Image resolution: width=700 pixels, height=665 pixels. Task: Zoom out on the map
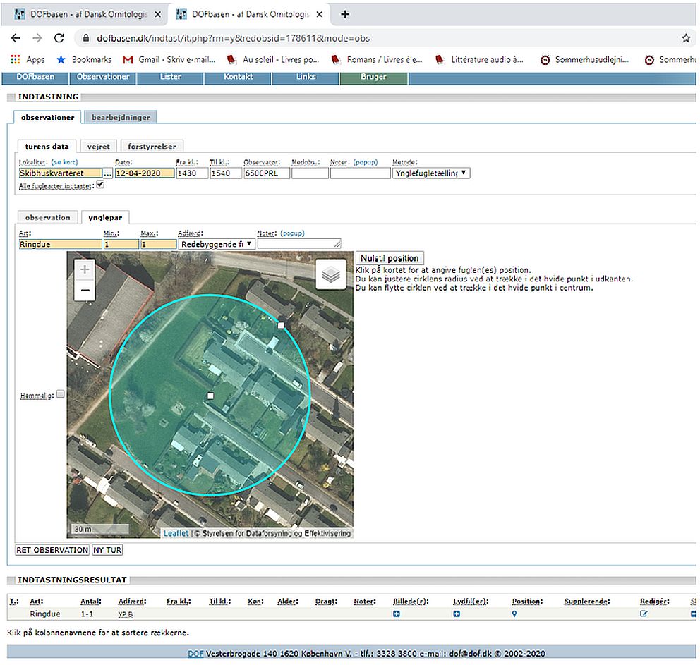click(85, 290)
